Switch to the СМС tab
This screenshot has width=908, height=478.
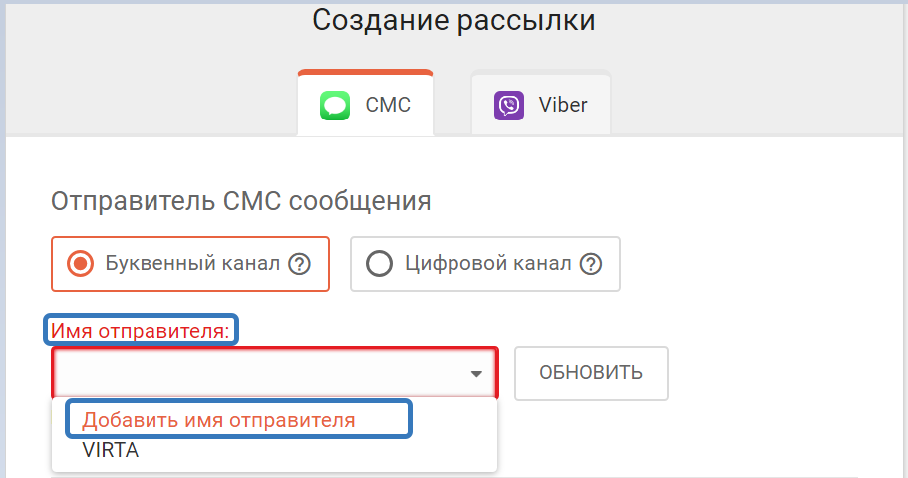tap(365, 104)
